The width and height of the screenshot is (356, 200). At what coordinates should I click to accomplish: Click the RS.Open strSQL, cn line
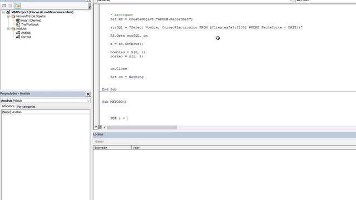pyautogui.click(x=129, y=36)
